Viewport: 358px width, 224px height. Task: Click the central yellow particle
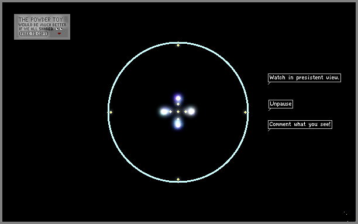pos(178,111)
